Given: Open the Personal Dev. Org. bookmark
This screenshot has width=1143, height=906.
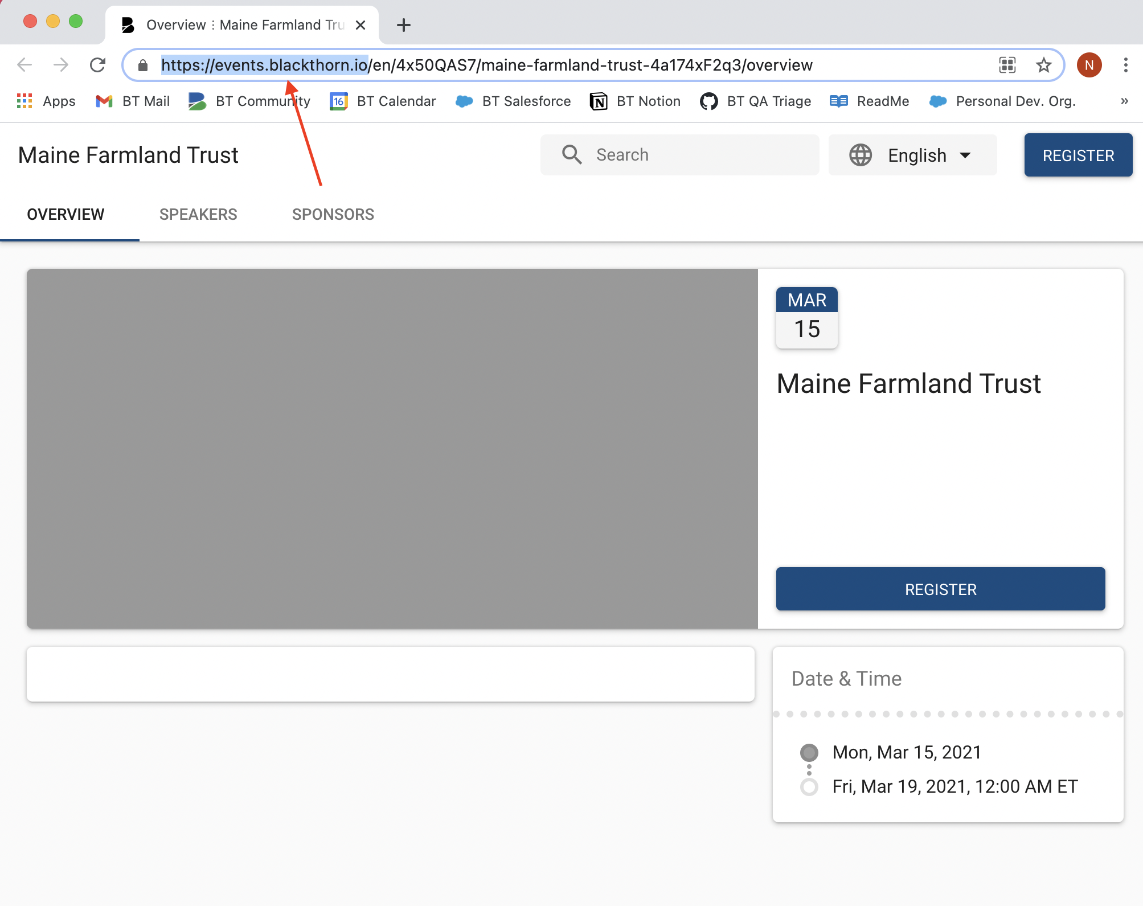Looking at the screenshot, I should tap(1002, 101).
